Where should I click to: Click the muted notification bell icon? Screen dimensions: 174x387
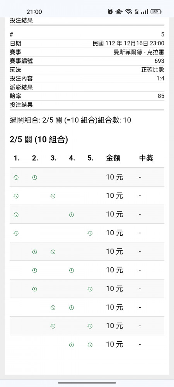tap(119, 12)
